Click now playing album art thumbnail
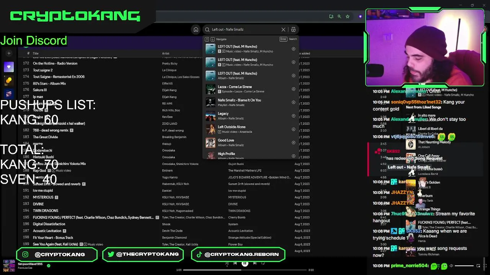490x275 pixels. (x=9, y=265)
